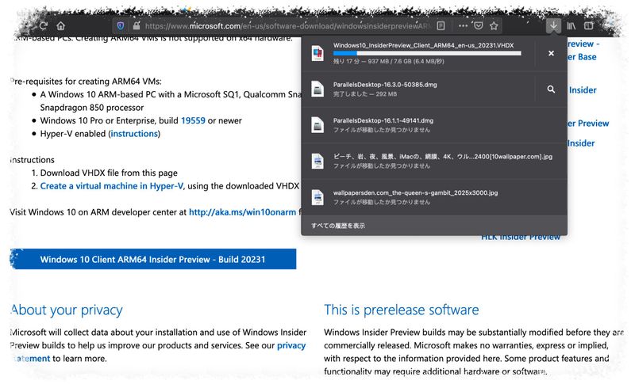The height and width of the screenshot is (388, 635).
Task: Open the 19559 build link
Action: tap(192, 120)
